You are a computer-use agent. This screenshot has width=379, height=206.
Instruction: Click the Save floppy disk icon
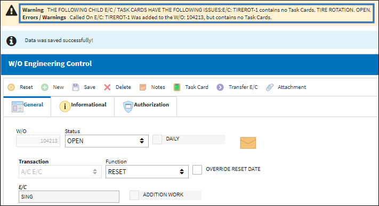(x=76, y=87)
